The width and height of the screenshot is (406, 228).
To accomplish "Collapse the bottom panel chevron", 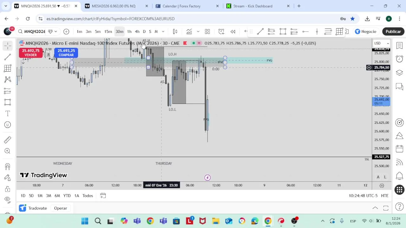I will tap(375, 208).
